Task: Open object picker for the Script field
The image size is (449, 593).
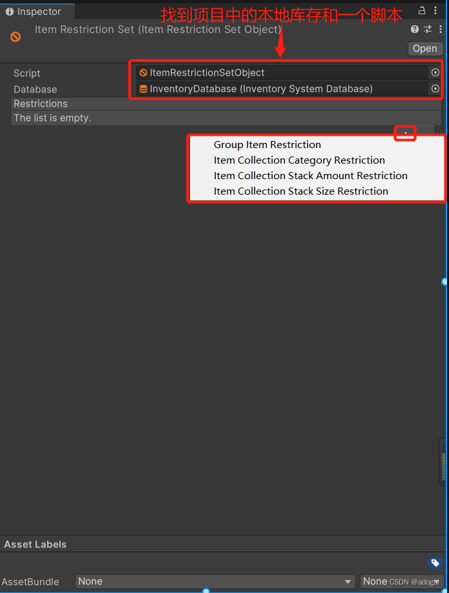Action: click(435, 72)
